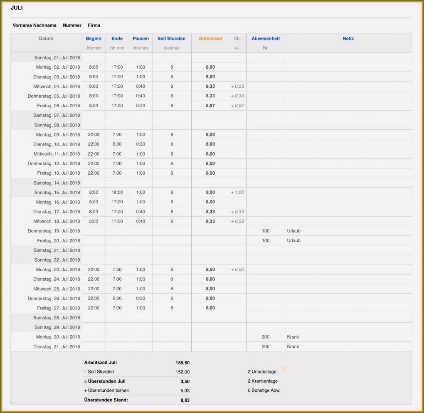This screenshot has width=424, height=413.
Task: Click the Soll Stunden column header
Action: 171,38
